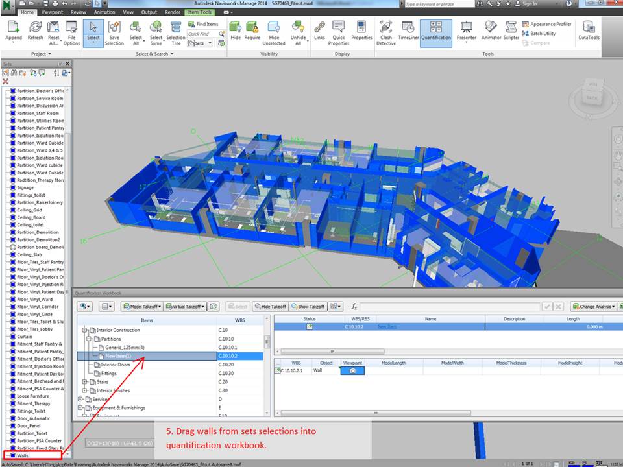Image resolution: width=623 pixels, height=467 pixels.
Task: Open DataTools
Action: 589,30
